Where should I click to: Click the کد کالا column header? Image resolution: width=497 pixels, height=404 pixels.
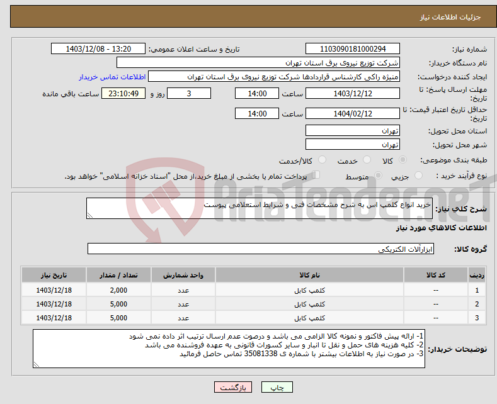(x=436, y=275)
